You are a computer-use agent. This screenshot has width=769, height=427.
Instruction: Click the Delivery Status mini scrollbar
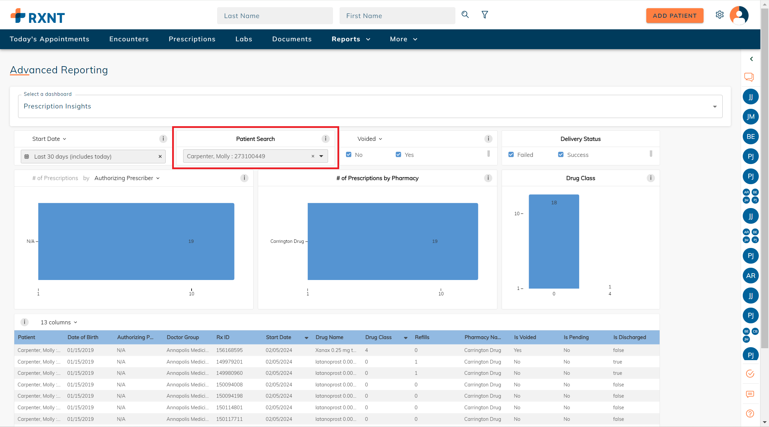pos(651,154)
